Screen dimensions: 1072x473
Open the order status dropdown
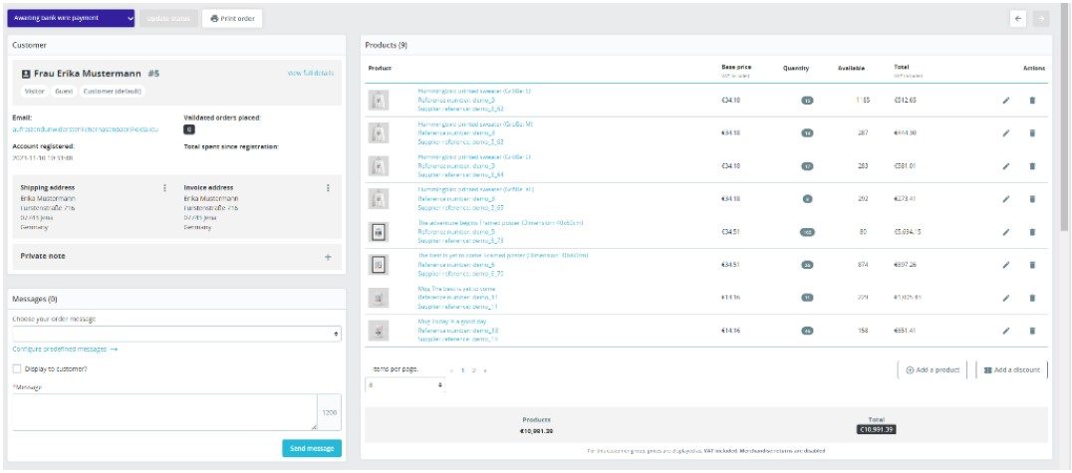71,19
